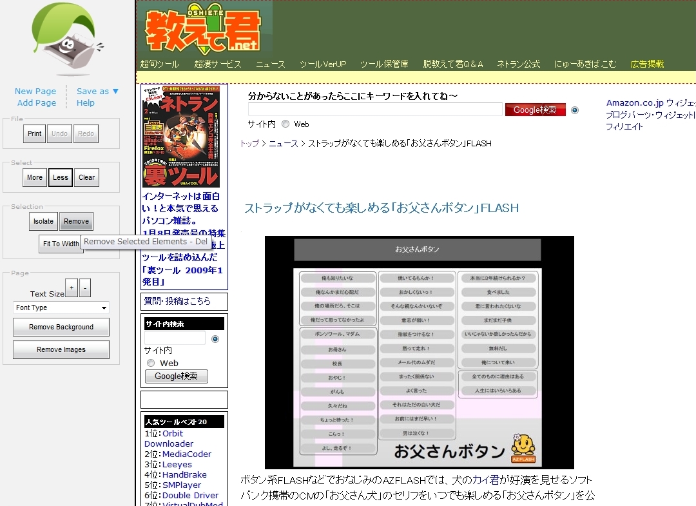The image size is (696, 506).
Task: Select the サイト内 radio beside the red Google検索 button
Action: (x=575, y=110)
